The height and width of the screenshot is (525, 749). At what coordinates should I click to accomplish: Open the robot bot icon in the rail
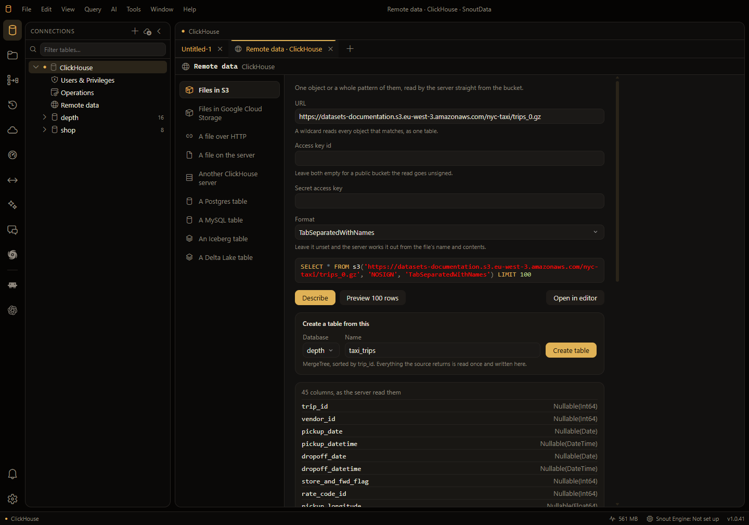pyautogui.click(x=12, y=285)
